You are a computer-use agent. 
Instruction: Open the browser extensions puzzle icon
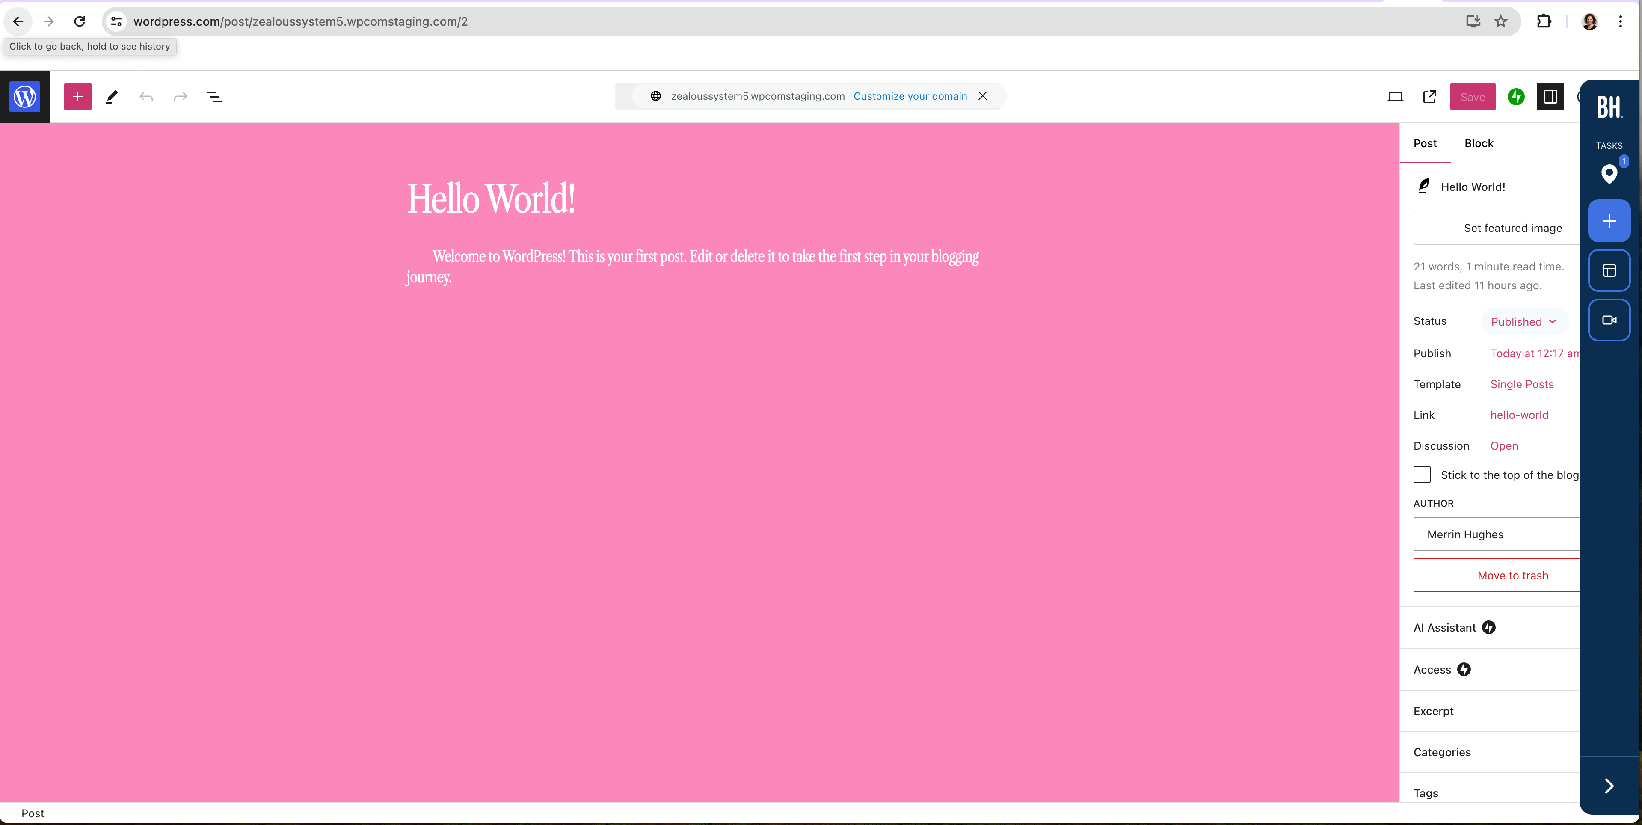[x=1544, y=21]
